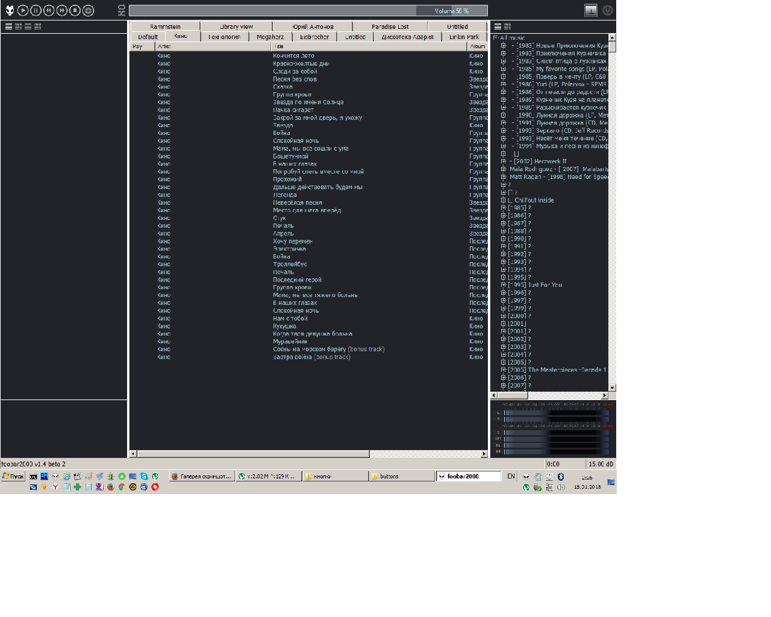Toggle the always-on-top pin button
771x617 pixels.
591,10
